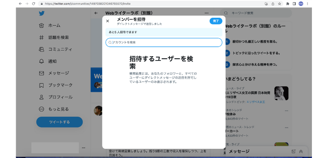This screenshot has width=335, height=158.
Task: Reload the page with the refresh icon
Action: [34, 3]
